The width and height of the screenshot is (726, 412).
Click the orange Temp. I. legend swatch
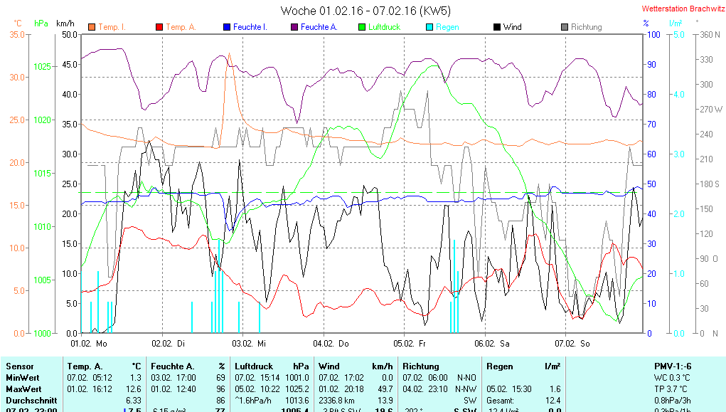[x=91, y=27]
